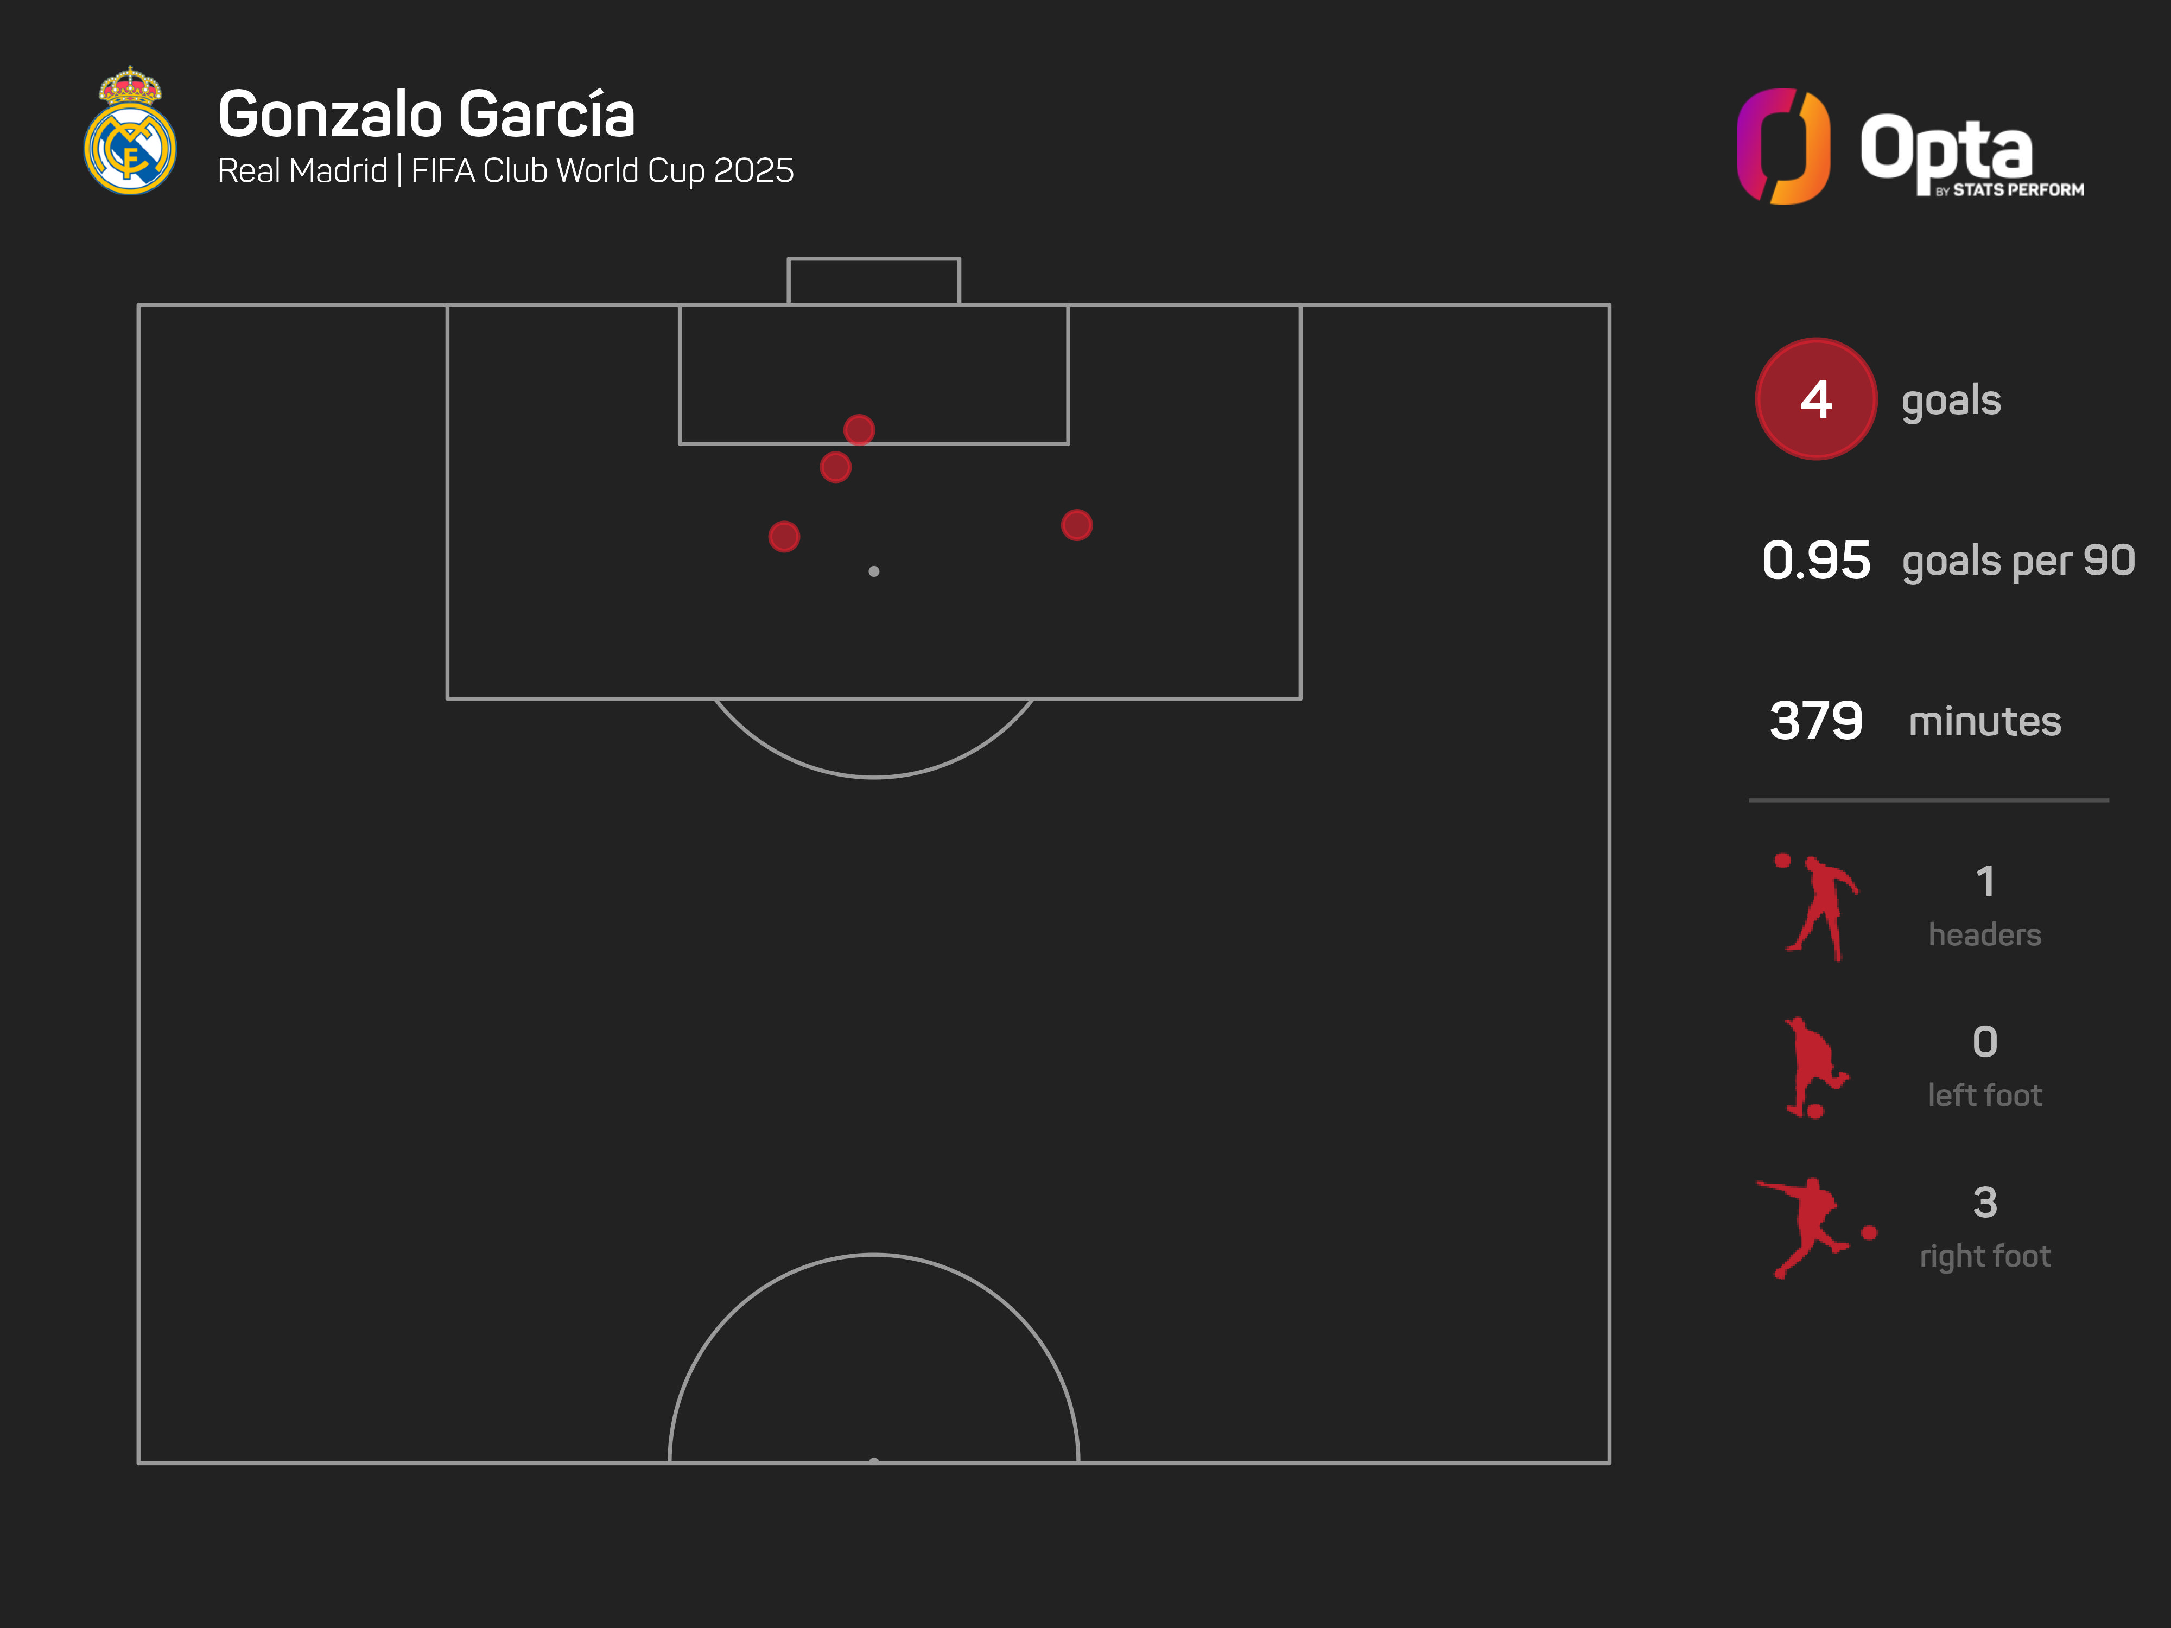The height and width of the screenshot is (1628, 2171).
Task: Click the red 4 goals circle badge
Action: [x=1815, y=399]
